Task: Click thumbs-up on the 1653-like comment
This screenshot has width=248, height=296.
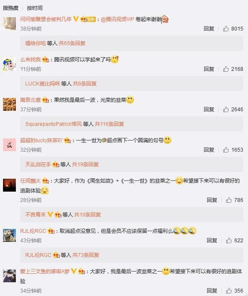Action: coord(226,150)
